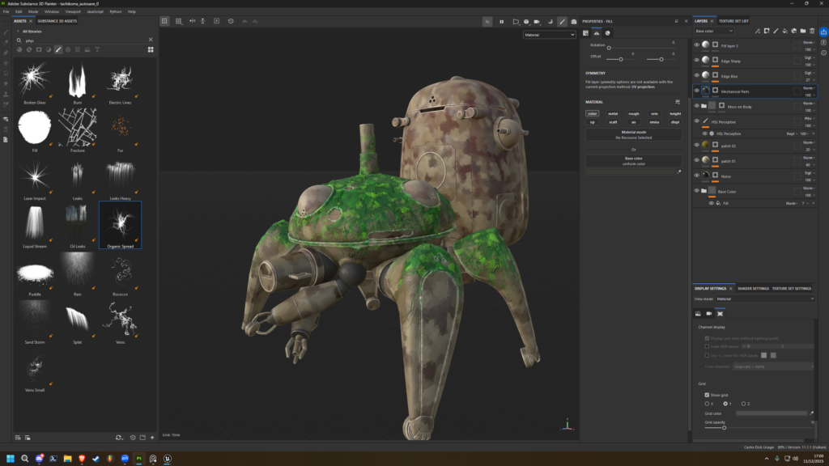Image resolution: width=829 pixels, height=466 pixels.
Task: Open the Base color channel dropdown
Action: click(715, 31)
